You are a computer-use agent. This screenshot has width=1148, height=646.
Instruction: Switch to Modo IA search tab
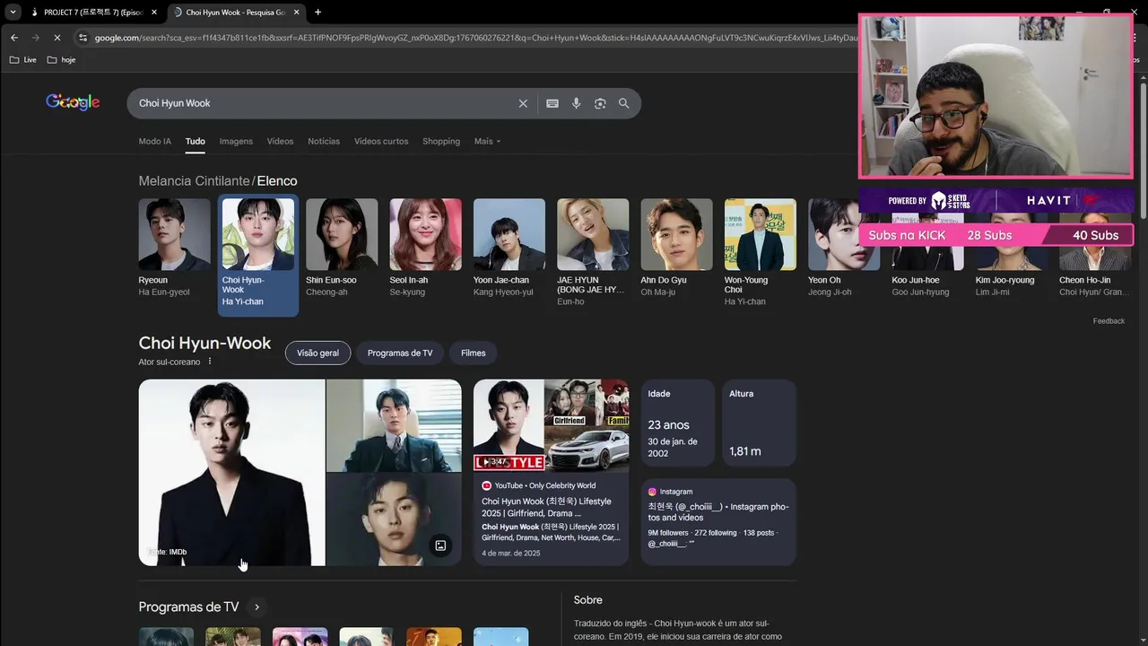coord(154,141)
